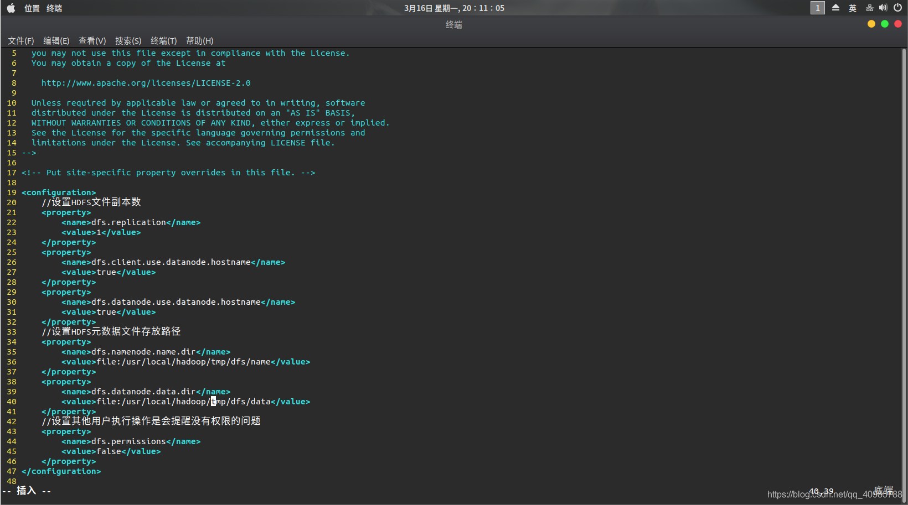Screen dimensions: 908x505
Task: Open the 编辑(E) menu
Action: [x=56, y=41]
